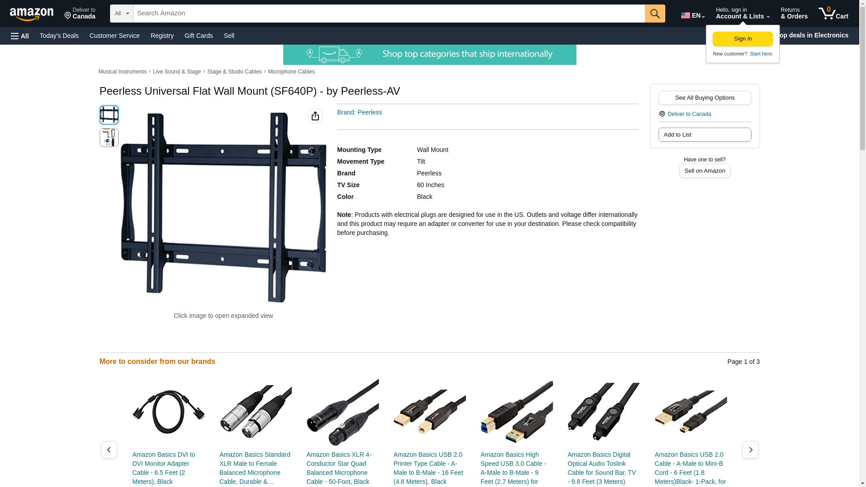Click the Amazon logo
The width and height of the screenshot is (866, 487).
click(x=32, y=14)
